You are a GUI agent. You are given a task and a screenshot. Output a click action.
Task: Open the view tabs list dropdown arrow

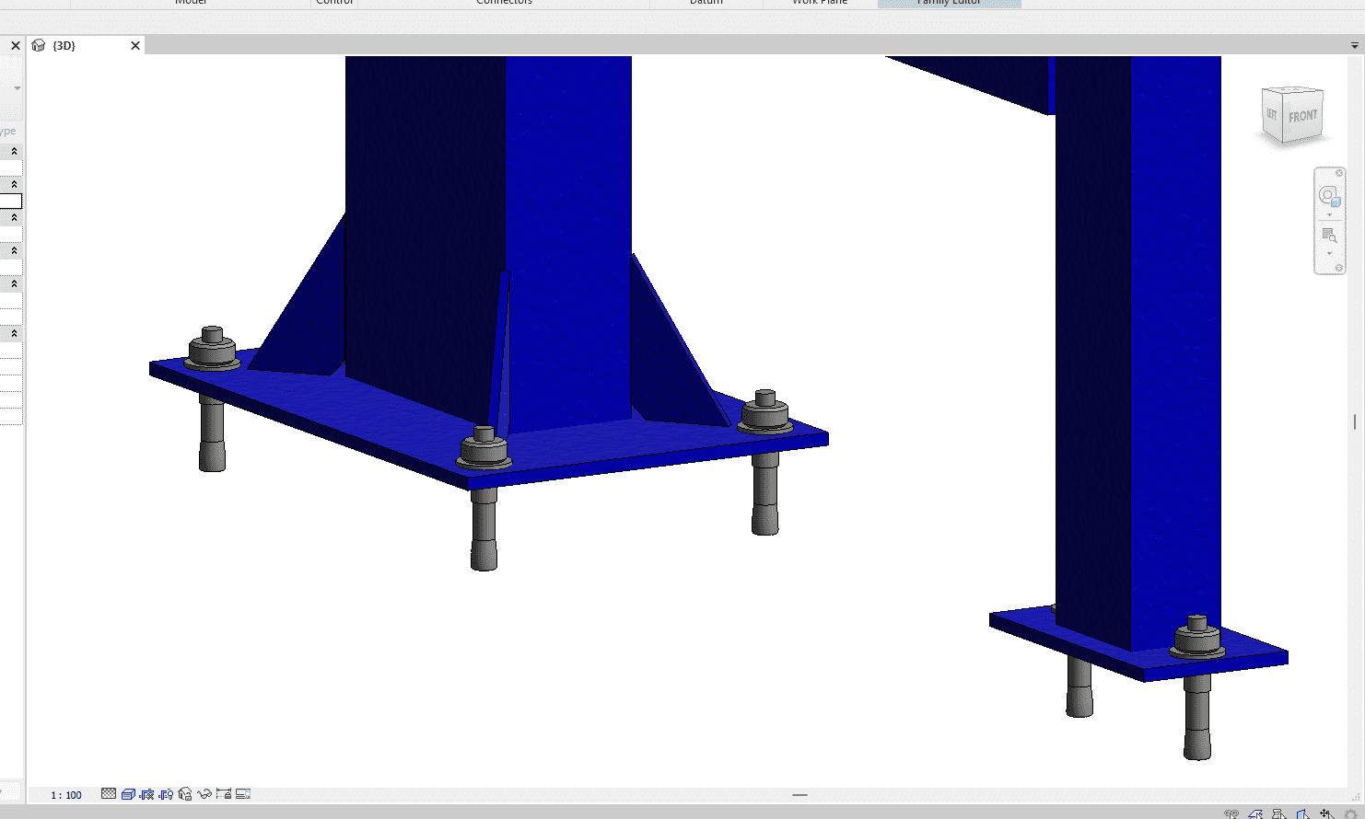pos(1355,45)
